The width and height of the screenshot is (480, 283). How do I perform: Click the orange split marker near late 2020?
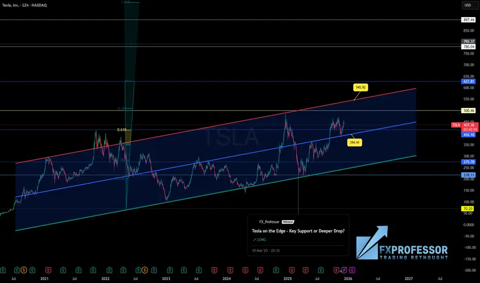pos(24,270)
